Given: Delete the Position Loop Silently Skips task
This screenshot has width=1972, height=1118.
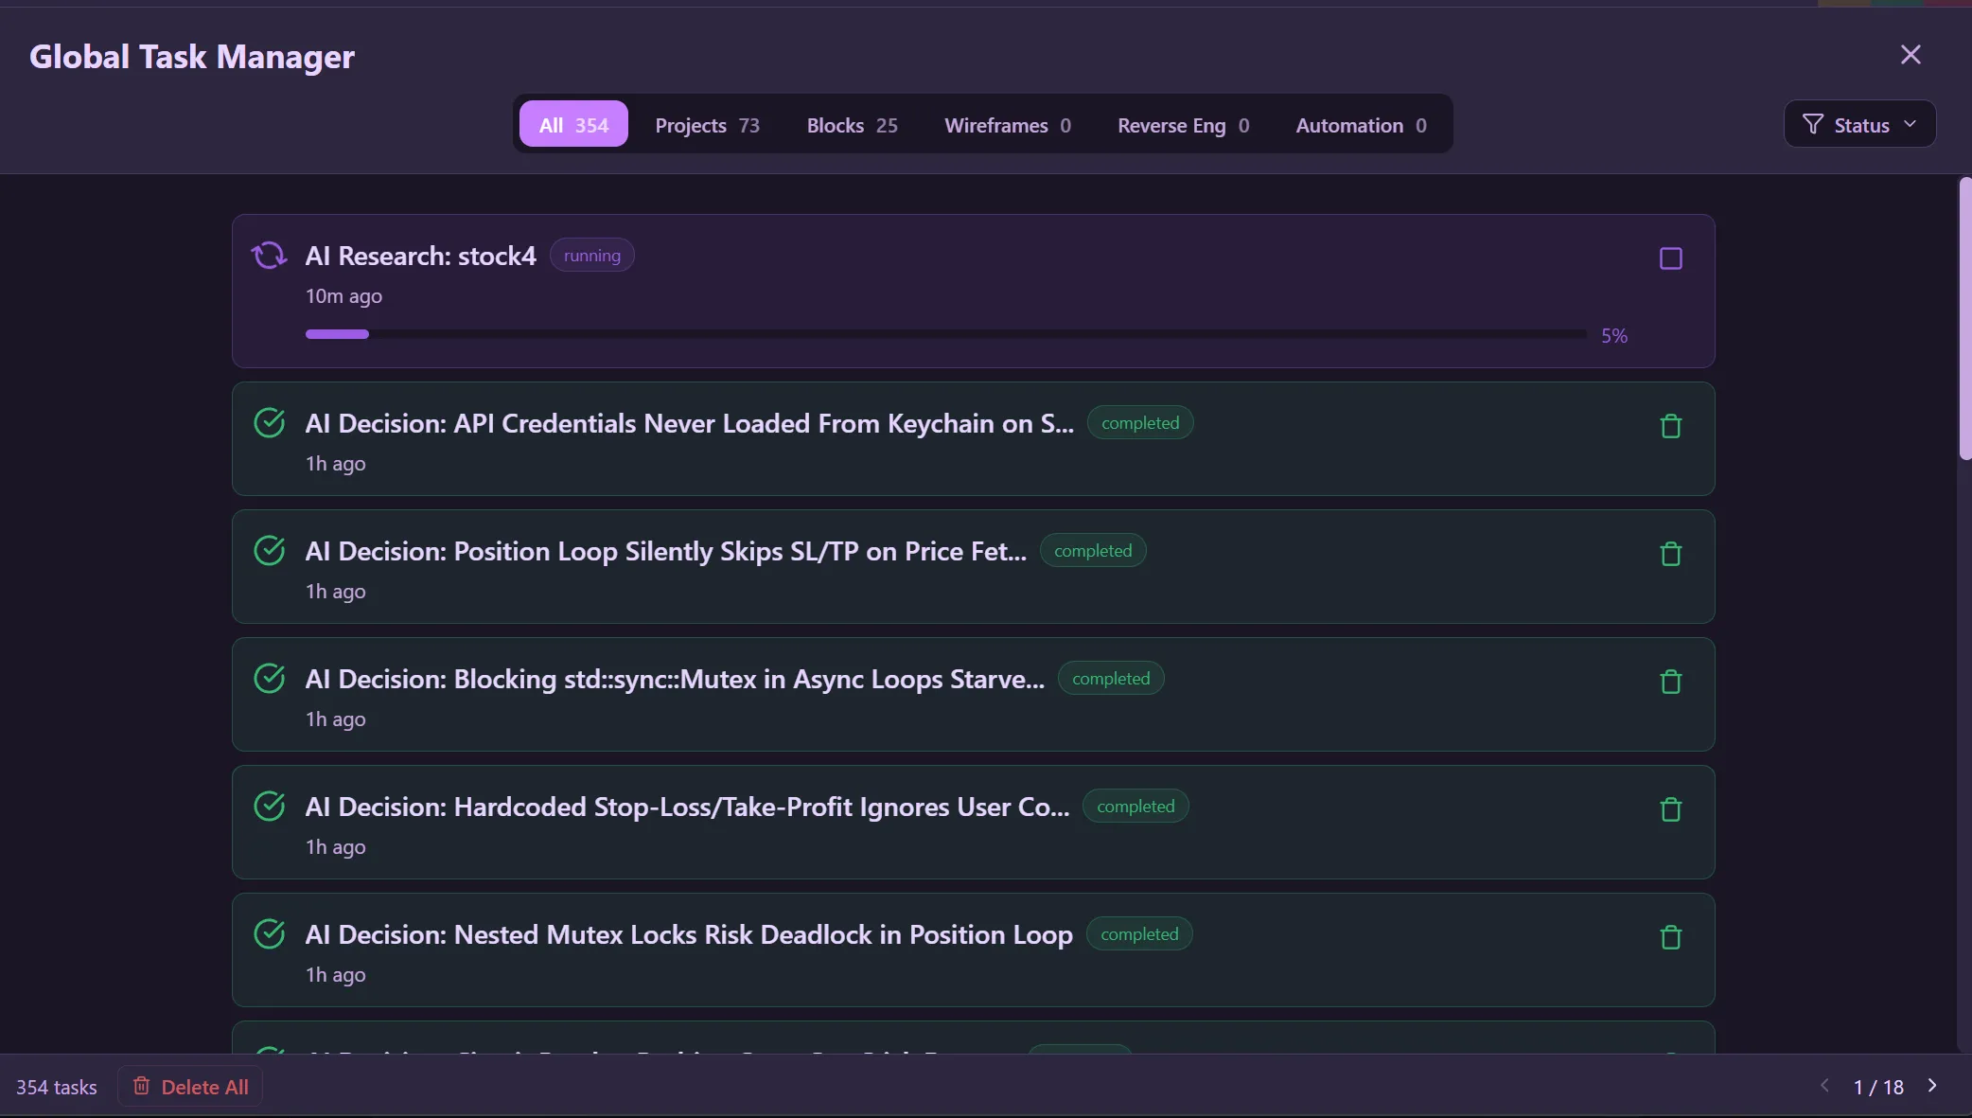Looking at the screenshot, I should click(1670, 554).
